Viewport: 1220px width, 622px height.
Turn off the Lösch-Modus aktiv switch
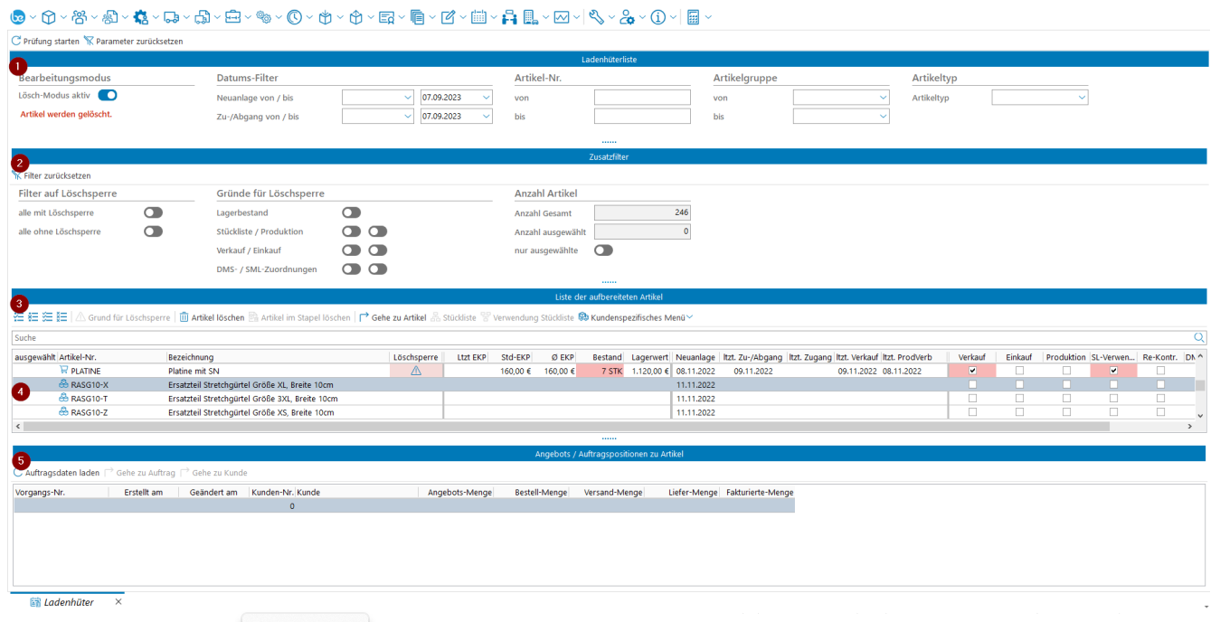click(x=108, y=95)
